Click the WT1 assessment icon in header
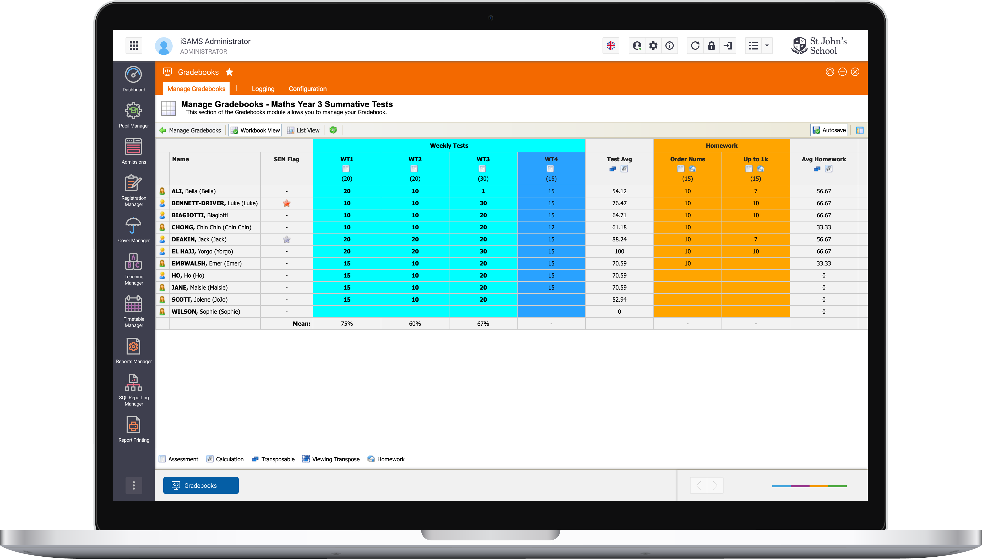 346,169
